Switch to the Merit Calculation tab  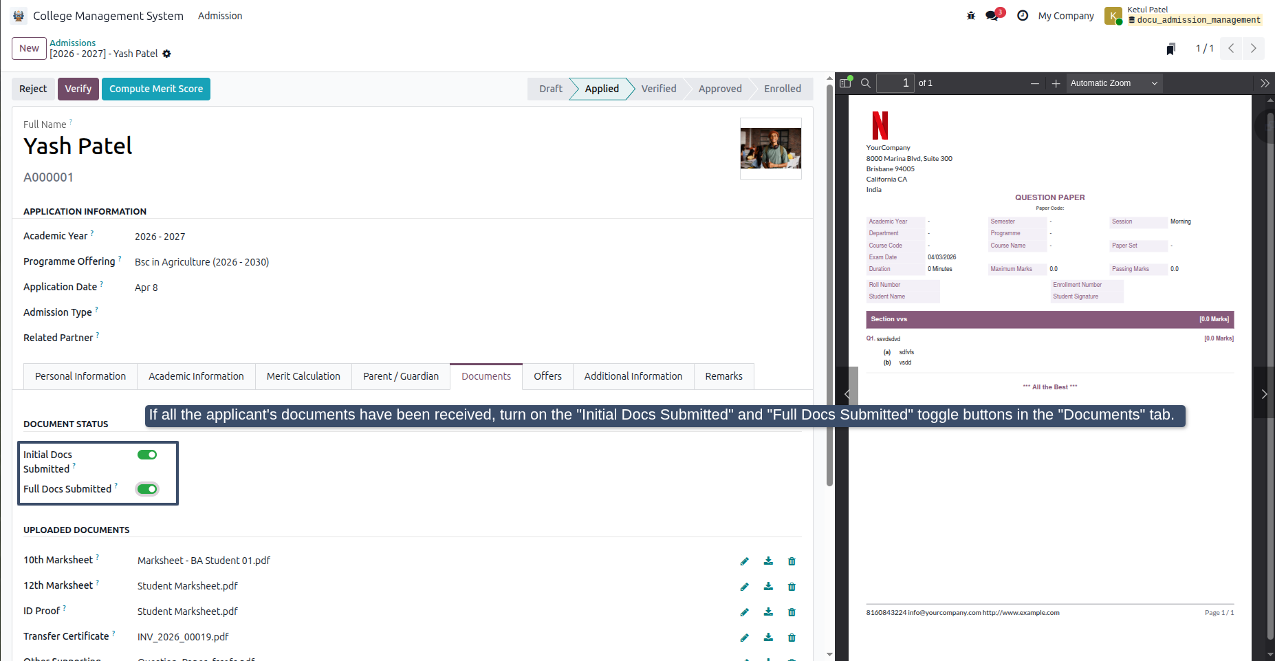click(x=303, y=376)
